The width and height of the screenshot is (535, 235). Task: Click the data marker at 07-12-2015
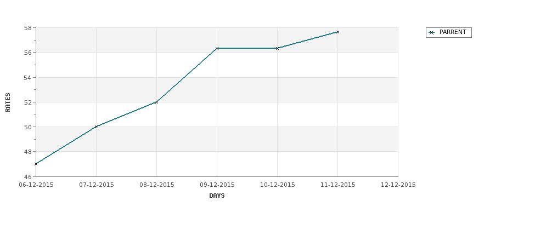click(x=96, y=127)
